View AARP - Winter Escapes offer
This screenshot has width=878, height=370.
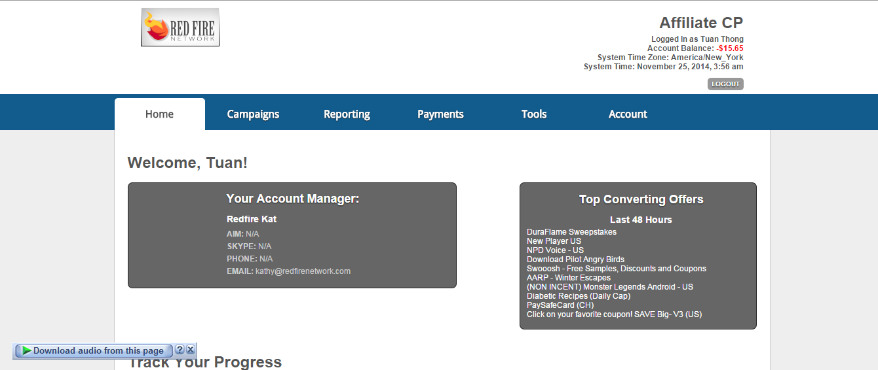coord(569,278)
